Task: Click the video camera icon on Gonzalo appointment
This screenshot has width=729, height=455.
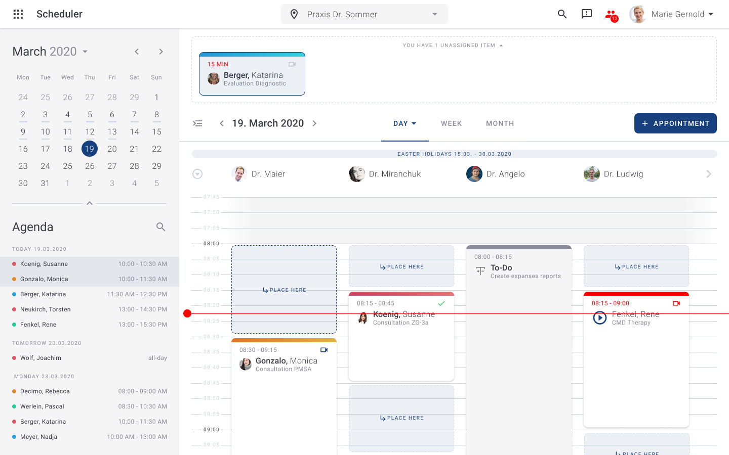Action: (x=324, y=350)
